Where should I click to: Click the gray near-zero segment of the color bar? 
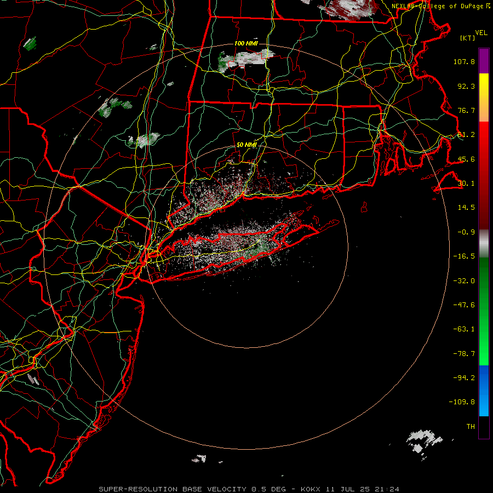[x=484, y=244]
